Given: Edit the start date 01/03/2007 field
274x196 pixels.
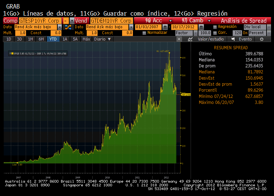Looking at the screenshot, I should click(149, 27).
